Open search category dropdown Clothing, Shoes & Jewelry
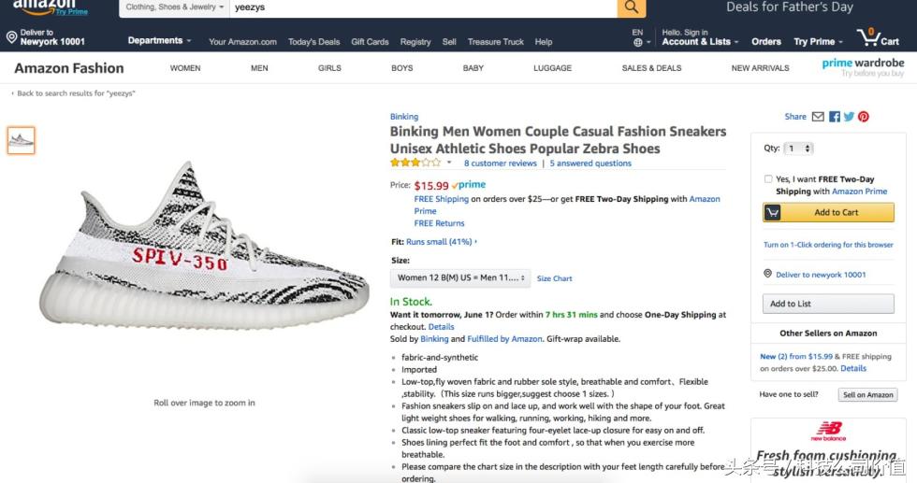The width and height of the screenshot is (917, 483). [x=174, y=7]
